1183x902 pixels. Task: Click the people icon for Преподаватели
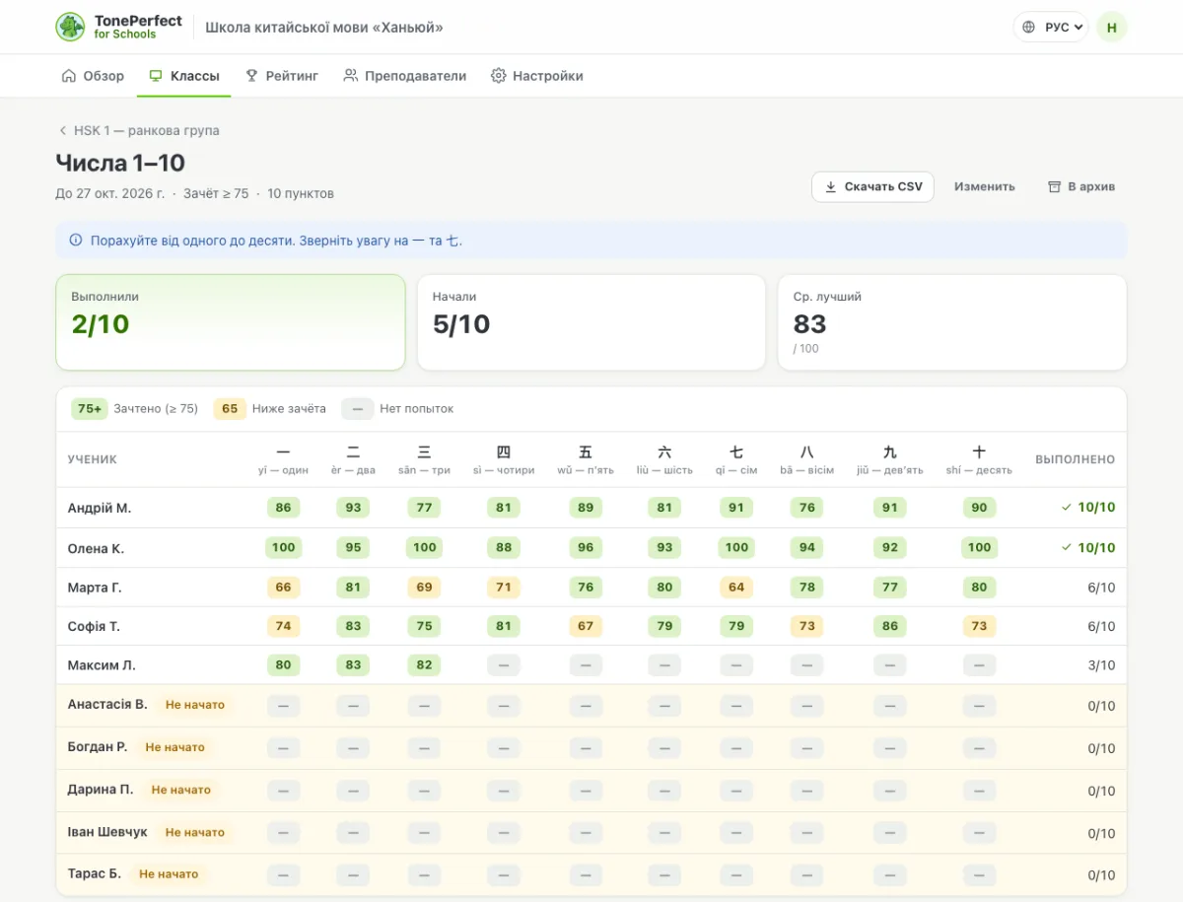(351, 76)
